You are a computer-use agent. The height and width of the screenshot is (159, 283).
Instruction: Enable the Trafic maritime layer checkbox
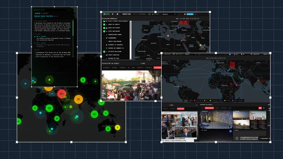[x=104, y=55]
